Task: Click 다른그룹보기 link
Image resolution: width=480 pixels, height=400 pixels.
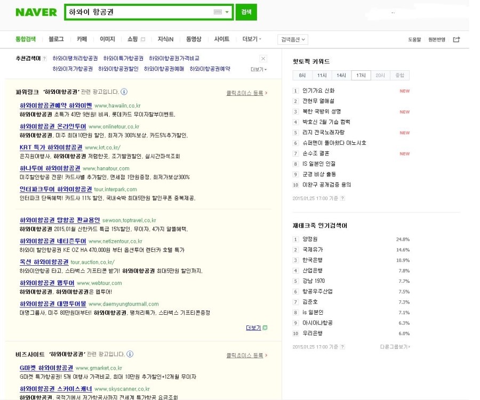Action: [395, 347]
